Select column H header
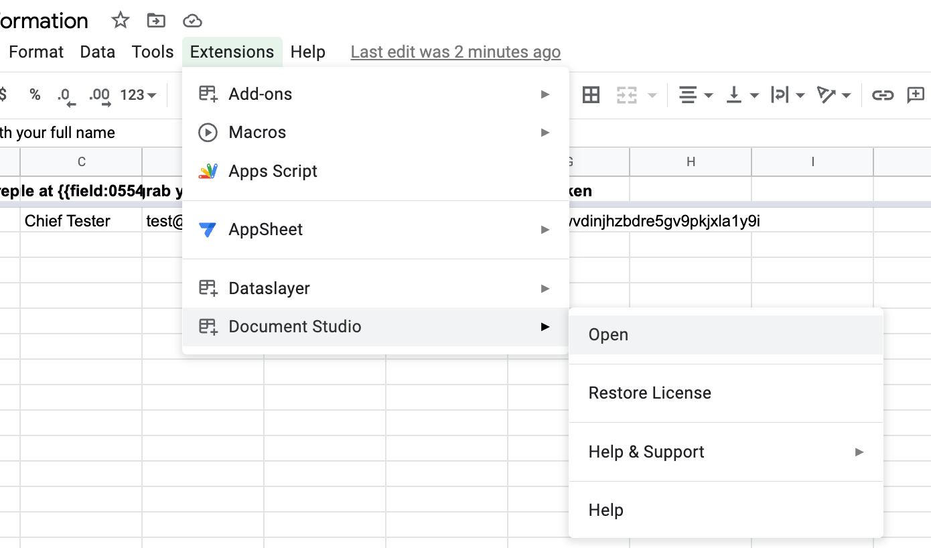This screenshot has width=931, height=548. click(x=691, y=161)
